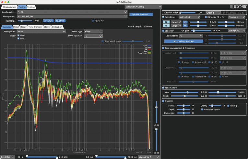Toggle the Broadcast Upmix checkbox

[x=202, y=109]
